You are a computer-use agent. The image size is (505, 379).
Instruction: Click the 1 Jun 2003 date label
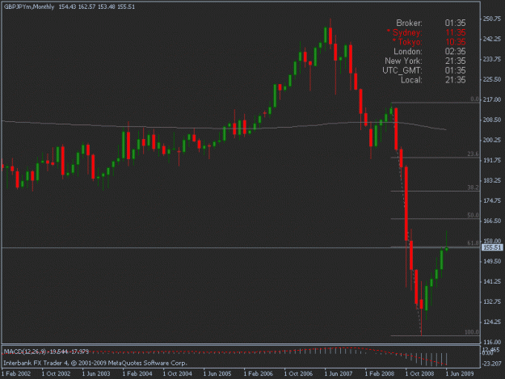click(96, 373)
